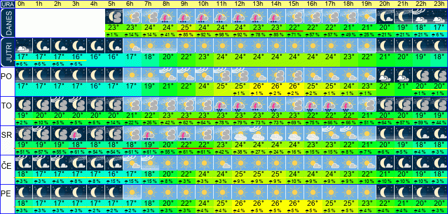
Task: Click the URA header cell
Action: click(x=7, y=4)
